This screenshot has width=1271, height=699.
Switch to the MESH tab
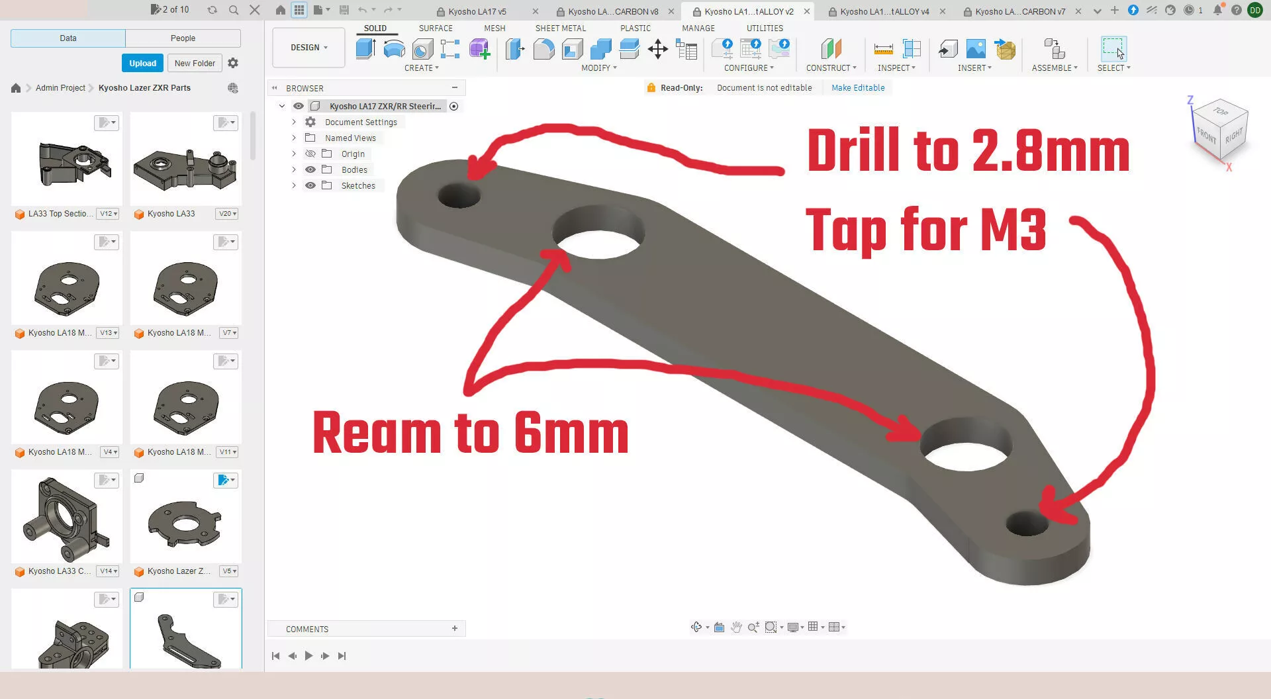click(x=494, y=28)
